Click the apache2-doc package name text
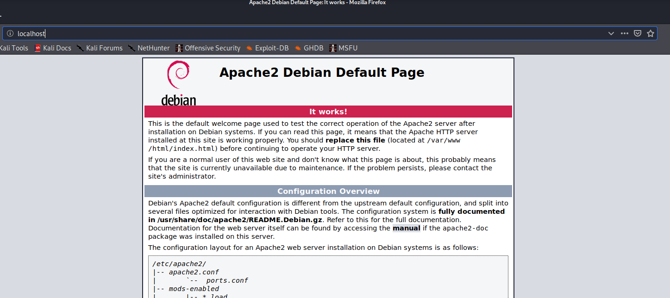Image resolution: width=670 pixels, height=298 pixels. click(x=465, y=228)
